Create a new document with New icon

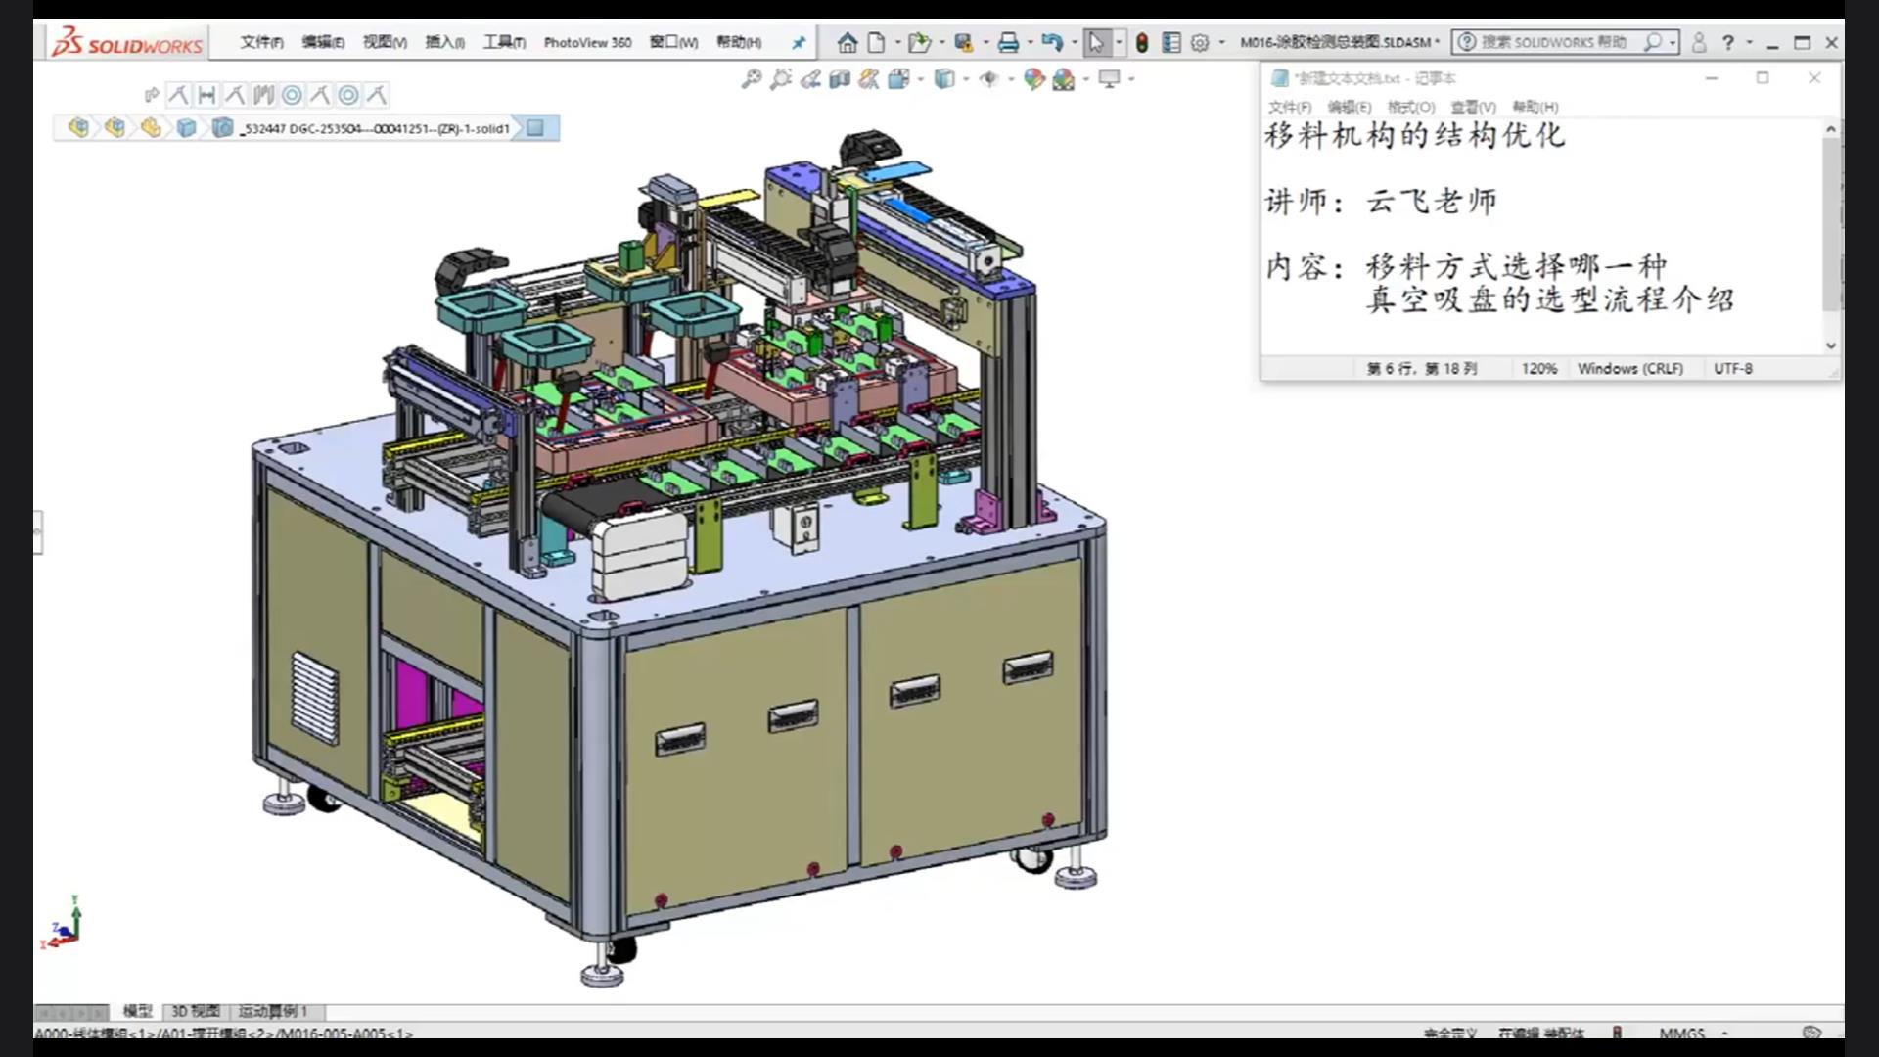(x=877, y=42)
